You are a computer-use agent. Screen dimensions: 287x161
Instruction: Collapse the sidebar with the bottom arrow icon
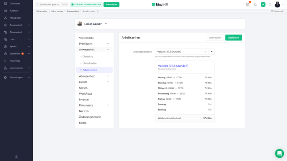[x=16, y=156]
